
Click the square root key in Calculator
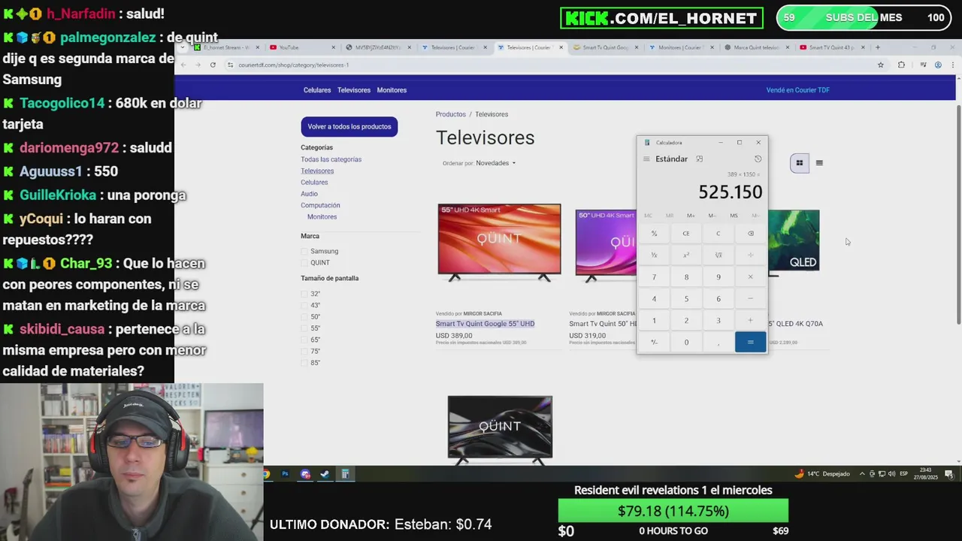tap(718, 255)
